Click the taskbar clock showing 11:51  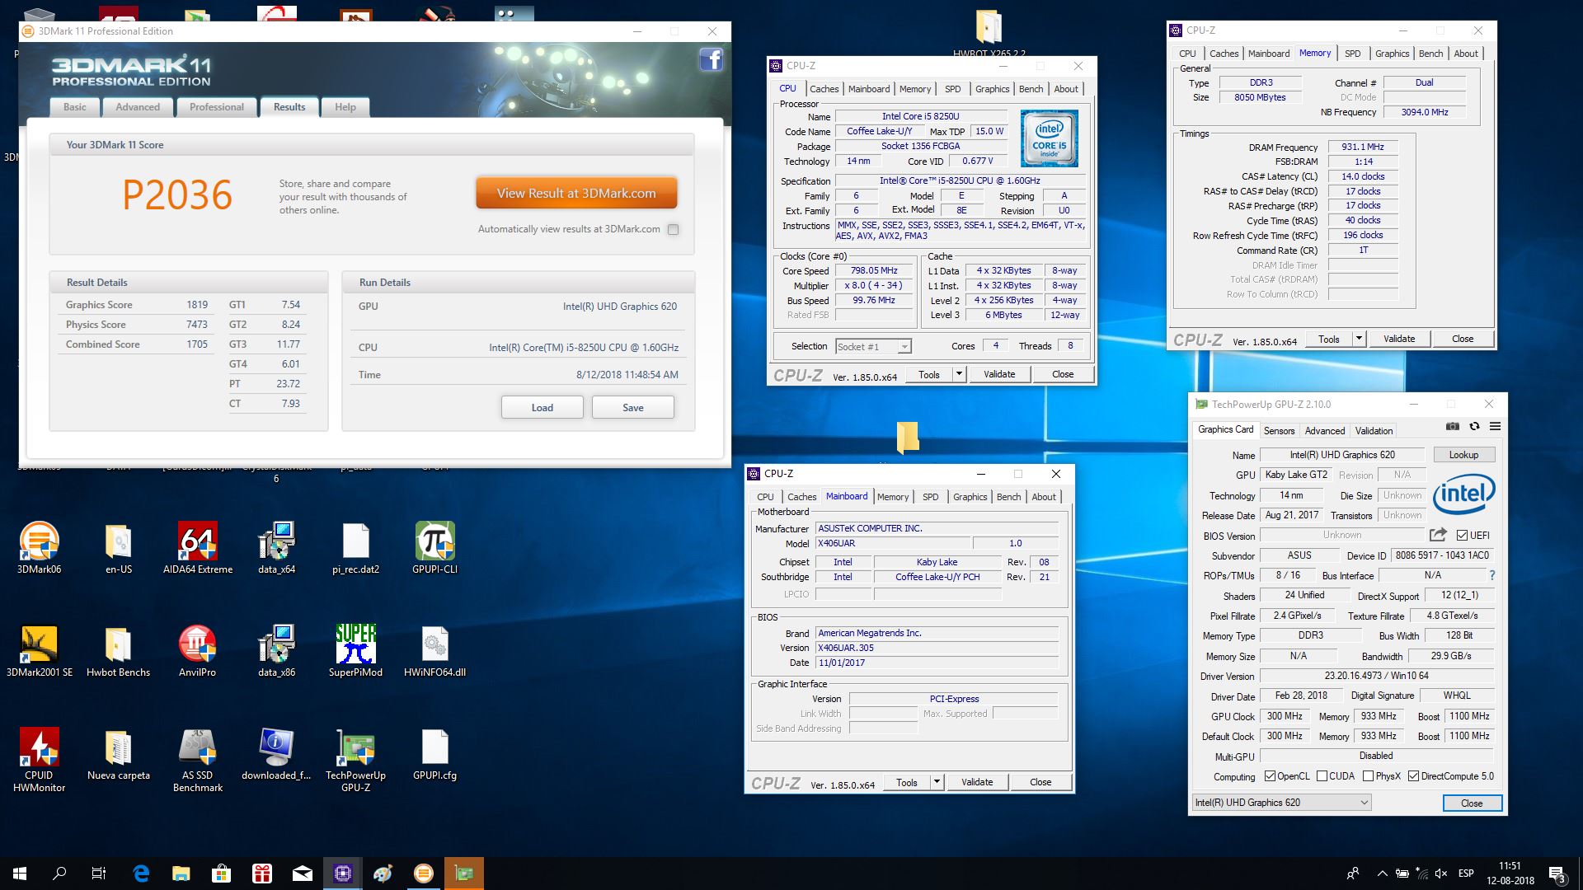click(1510, 874)
